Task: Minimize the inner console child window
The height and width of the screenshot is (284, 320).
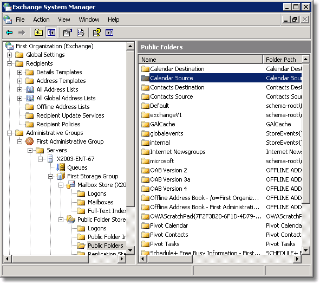Action: (x=286, y=20)
